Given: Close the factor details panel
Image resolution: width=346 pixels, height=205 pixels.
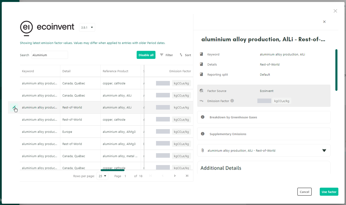Looking at the screenshot, I should 324,22.
